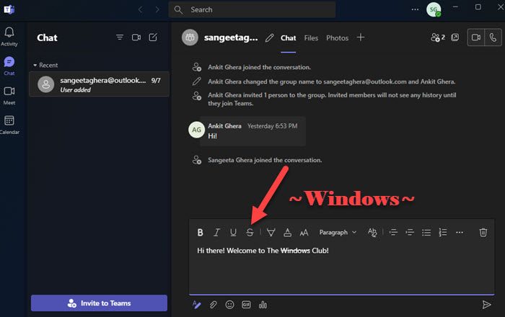Start an audio call

point(493,37)
